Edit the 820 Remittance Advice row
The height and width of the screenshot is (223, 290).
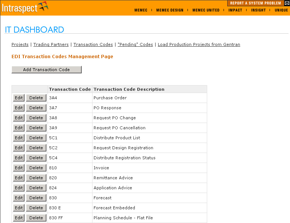tap(19, 178)
